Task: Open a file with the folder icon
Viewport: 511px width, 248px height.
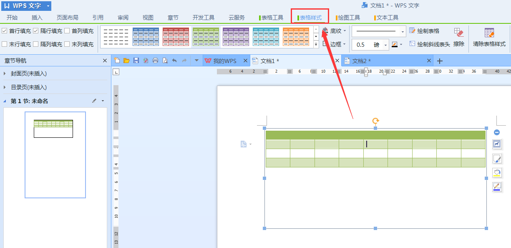Action: point(126,61)
